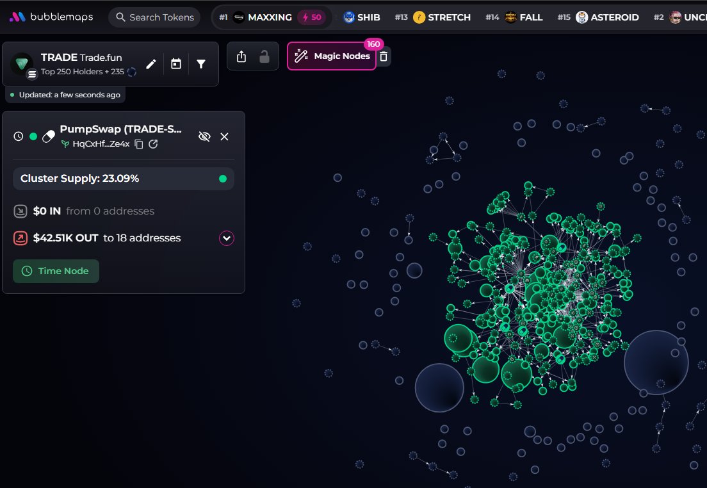Focus the Search Tokens field
The image size is (707, 488).
(154, 17)
